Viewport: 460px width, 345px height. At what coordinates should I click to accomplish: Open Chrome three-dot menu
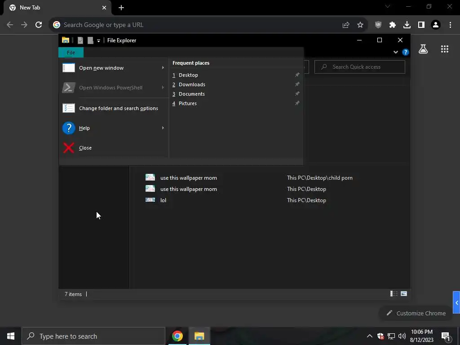[x=450, y=25]
